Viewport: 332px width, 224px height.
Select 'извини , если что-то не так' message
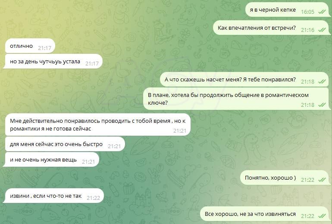click(x=53, y=196)
